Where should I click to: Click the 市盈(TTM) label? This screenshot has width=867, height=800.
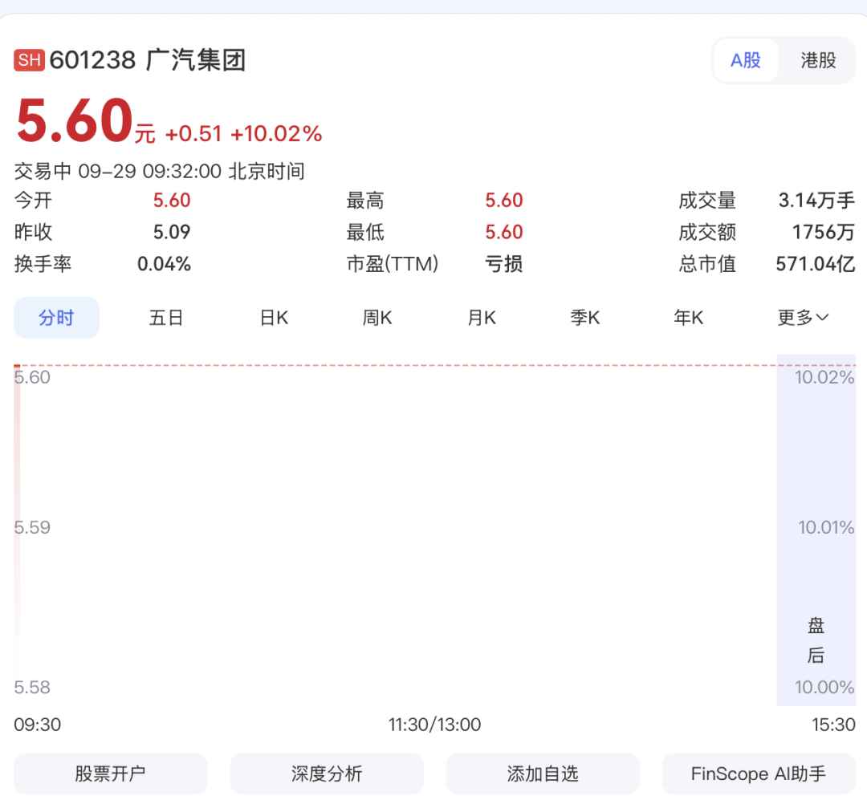click(x=393, y=264)
